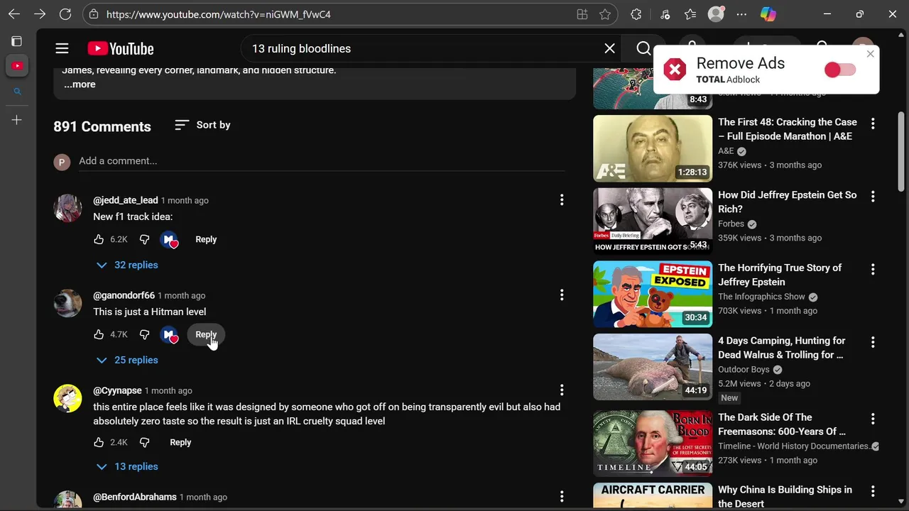Add new tab with plus icon
Screen dimensions: 909x511
click(x=17, y=120)
